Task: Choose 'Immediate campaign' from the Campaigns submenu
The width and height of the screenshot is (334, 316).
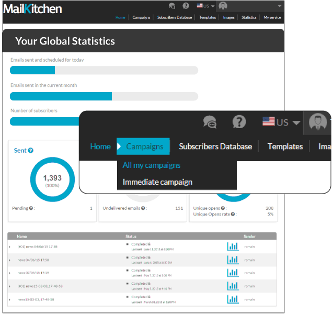Action: [x=157, y=182]
